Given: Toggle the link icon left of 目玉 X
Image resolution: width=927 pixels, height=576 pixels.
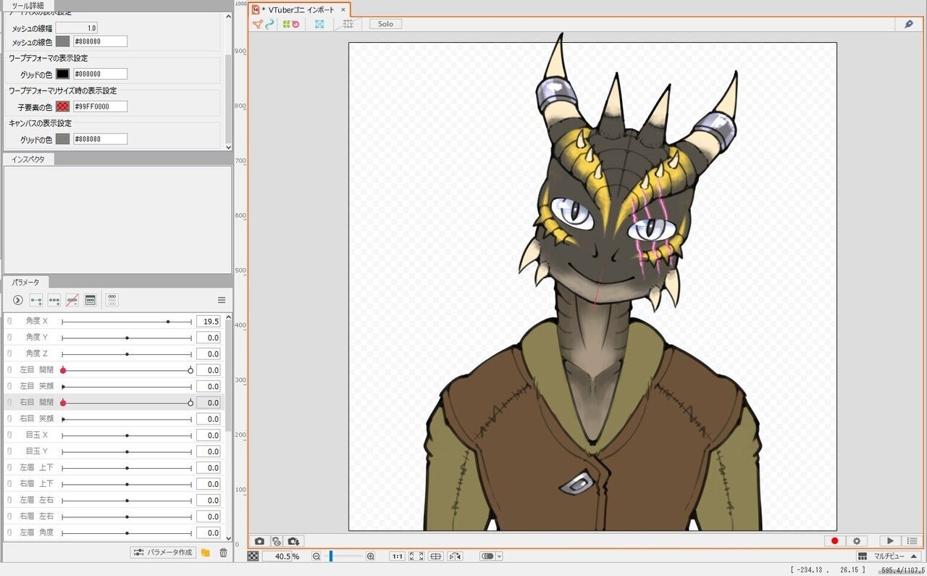Looking at the screenshot, I should [x=9, y=435].
